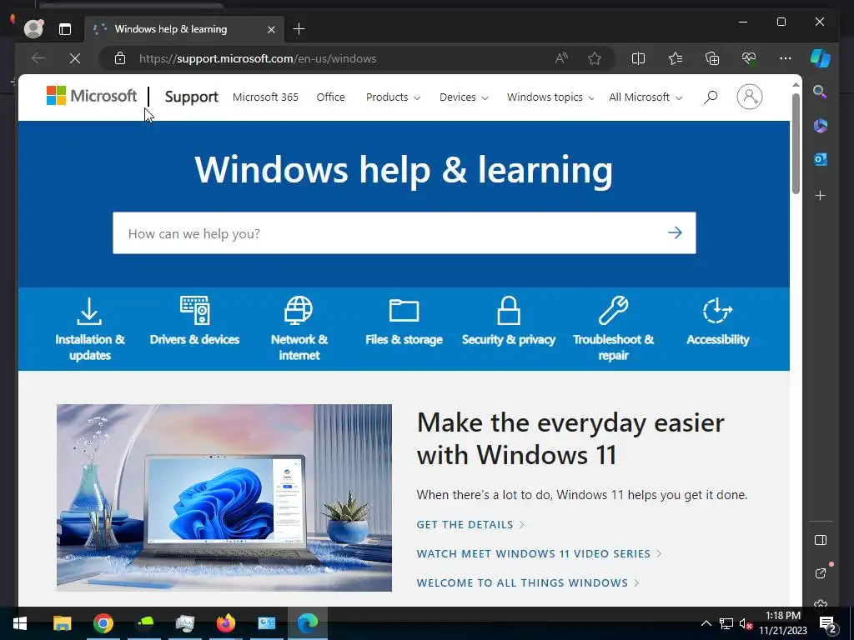Open link in new window sidebar icon

point(821,573)
